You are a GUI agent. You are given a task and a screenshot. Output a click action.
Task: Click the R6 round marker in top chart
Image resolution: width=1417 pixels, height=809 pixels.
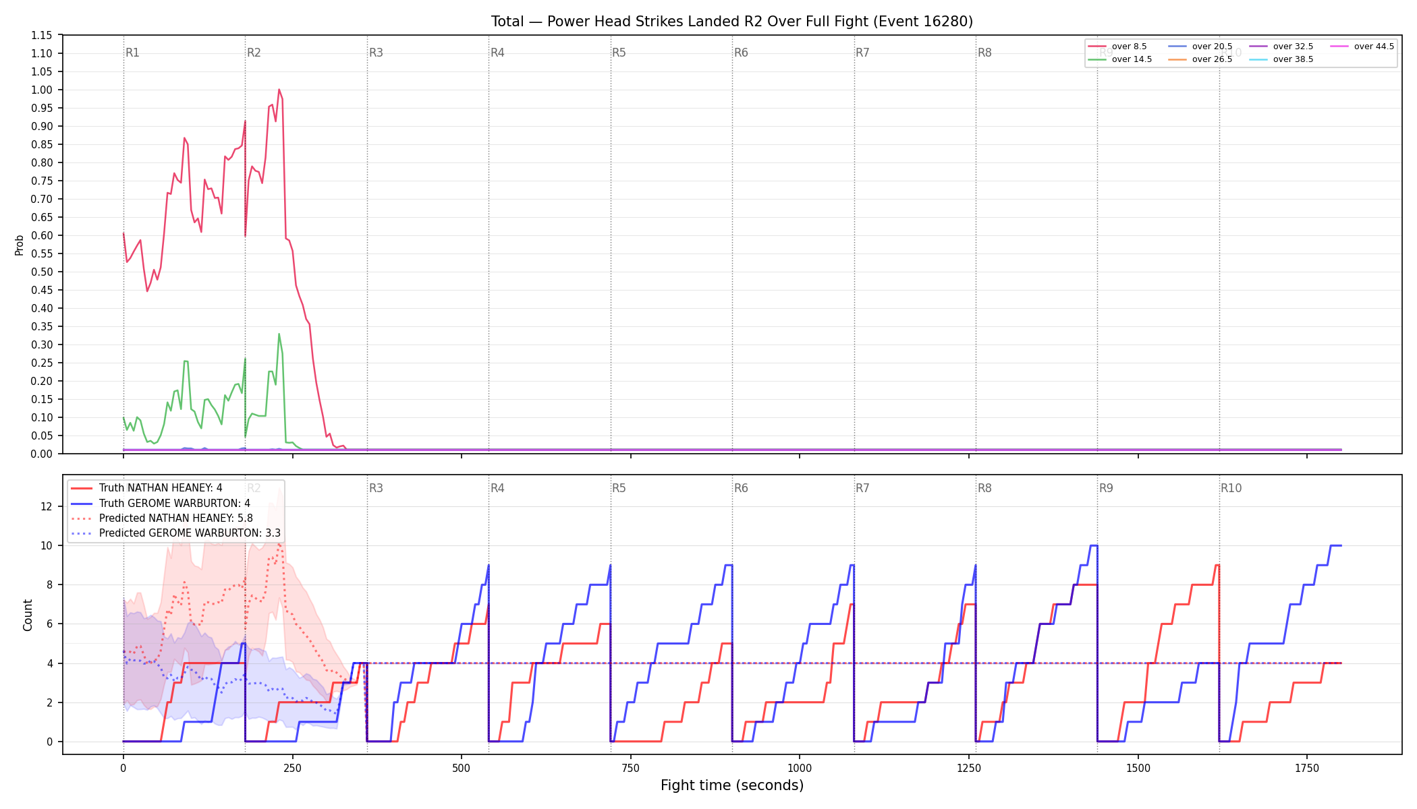741,53
